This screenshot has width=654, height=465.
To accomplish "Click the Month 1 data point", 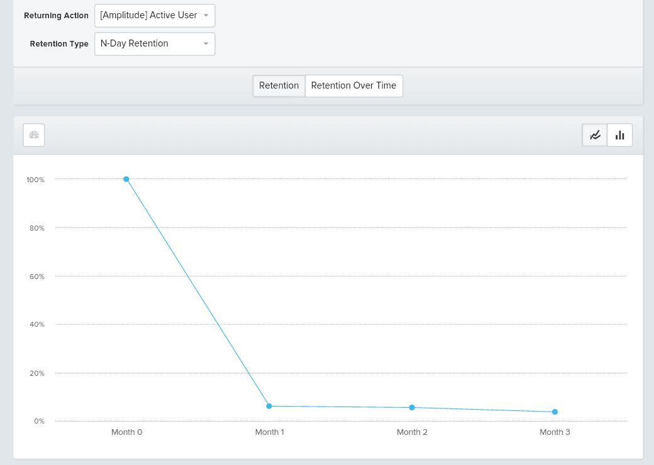I will (x=269, y=406).
